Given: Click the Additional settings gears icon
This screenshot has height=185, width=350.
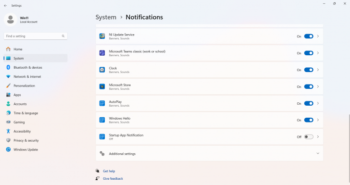Looking at the screenshot, I should pyautogui.click(x=102, y=154).
